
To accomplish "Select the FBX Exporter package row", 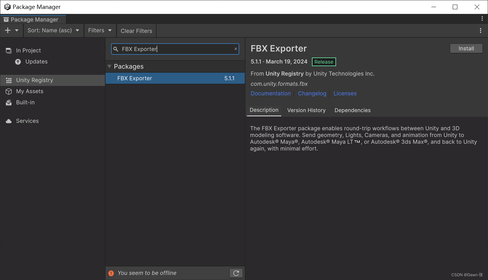I will pyautogui.click(x=175, y=78).
